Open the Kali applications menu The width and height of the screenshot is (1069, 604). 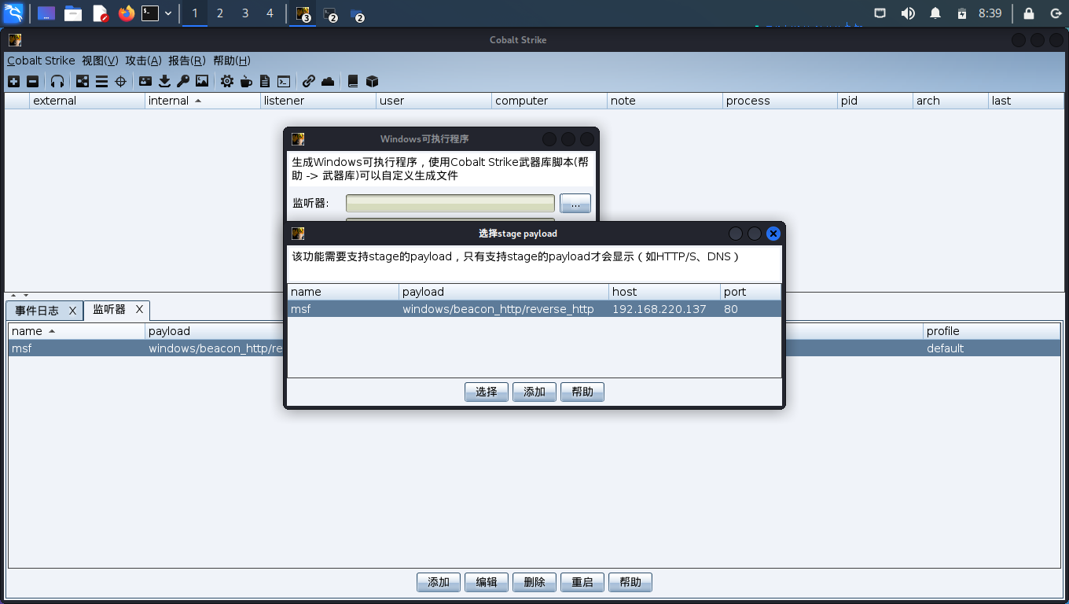13,13
